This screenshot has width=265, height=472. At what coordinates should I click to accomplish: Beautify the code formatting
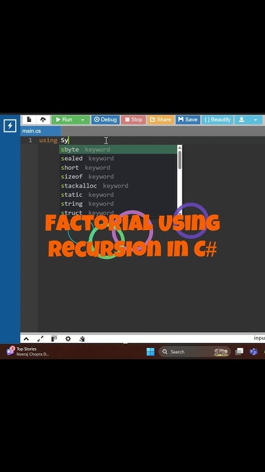(217, 119)
